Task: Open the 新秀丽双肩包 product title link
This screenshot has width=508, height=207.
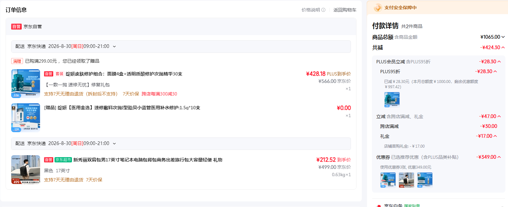Action: [x=148, y=160]
